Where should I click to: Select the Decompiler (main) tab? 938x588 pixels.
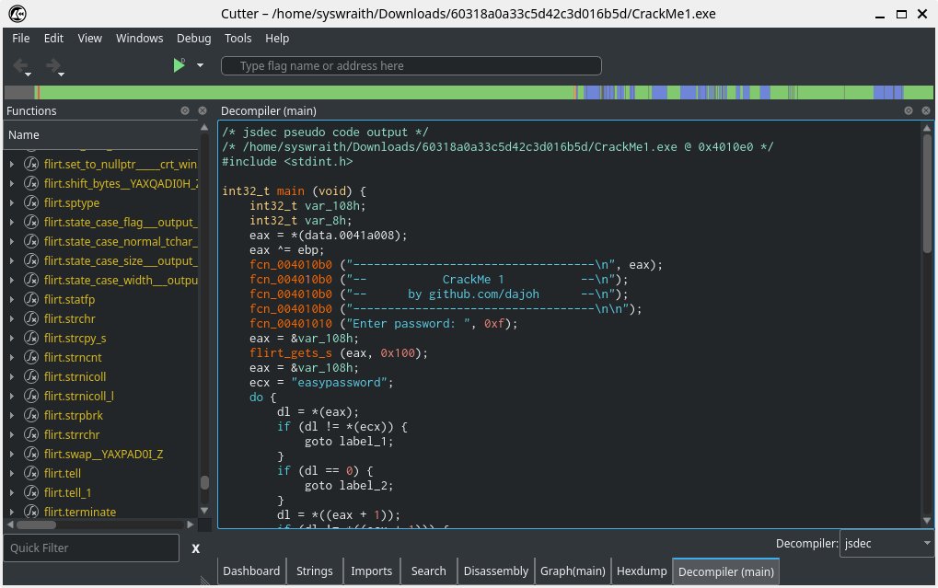[726, 571]
